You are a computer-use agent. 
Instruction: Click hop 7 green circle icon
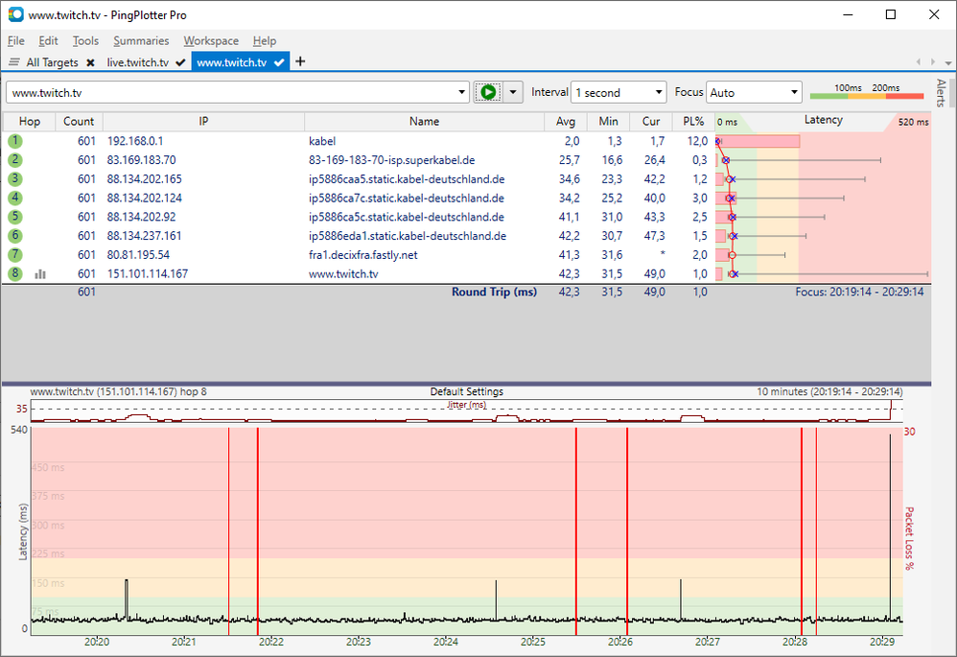tap(14, 254)
